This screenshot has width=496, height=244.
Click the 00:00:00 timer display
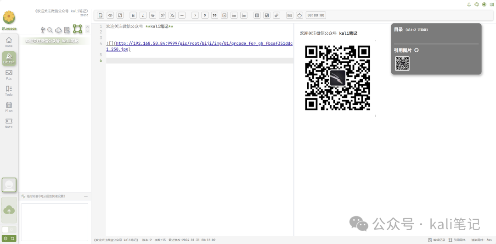(x=316, y=15)
